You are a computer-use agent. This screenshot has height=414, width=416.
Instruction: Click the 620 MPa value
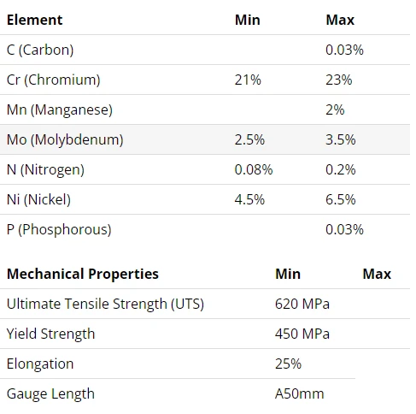click(x=302, y=304)
